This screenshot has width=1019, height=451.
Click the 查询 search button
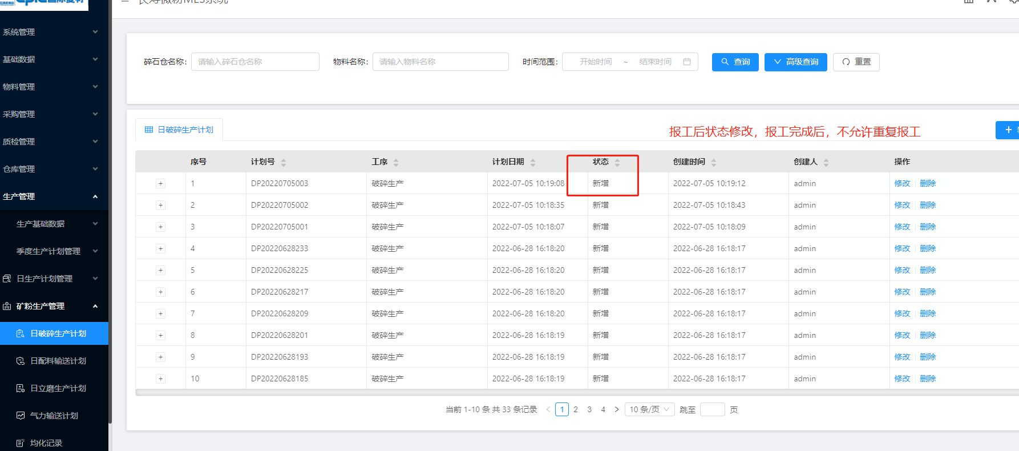tap(735, 62)
